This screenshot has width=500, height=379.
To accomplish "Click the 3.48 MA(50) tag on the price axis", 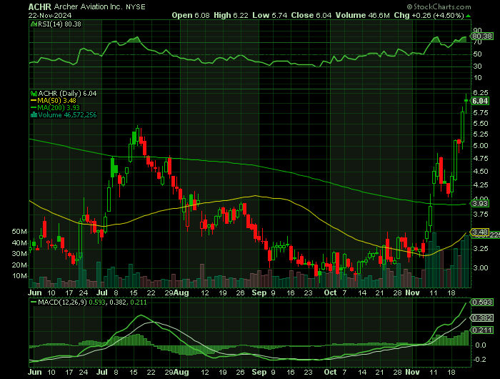I will pos(480,232).
